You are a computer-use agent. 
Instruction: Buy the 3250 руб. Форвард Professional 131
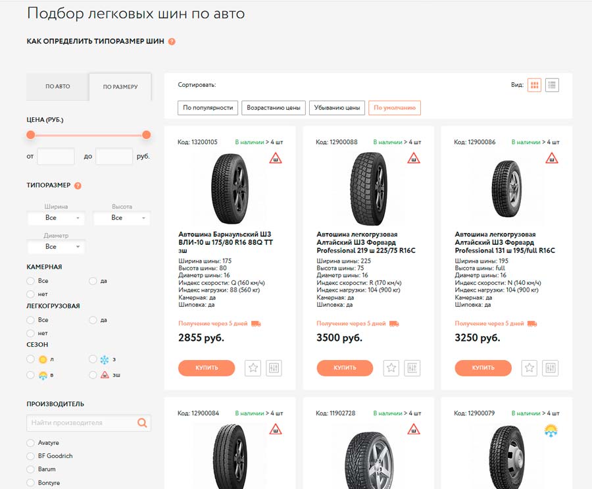[x=483, y=368]
